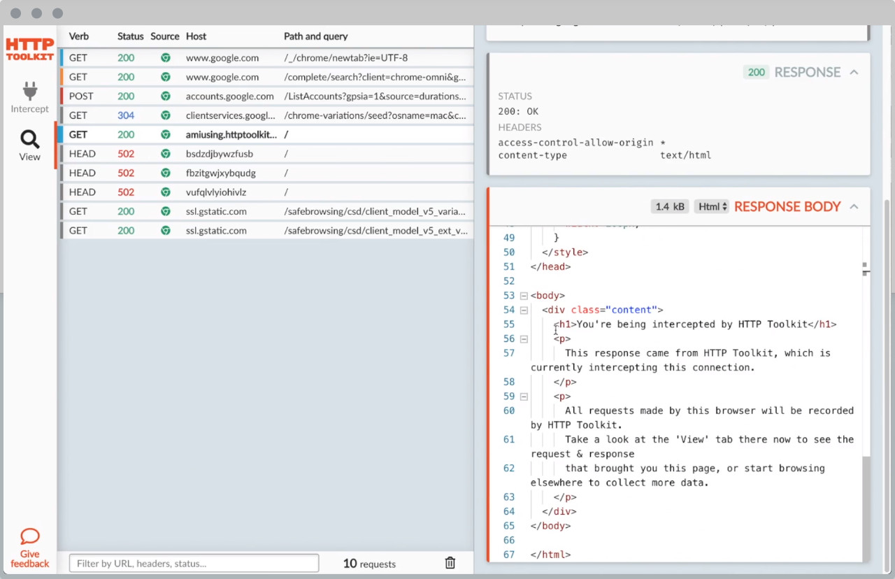Select the vufqlvlyiohivlz HEAD request
895x579 pixels.
point(266,192)
